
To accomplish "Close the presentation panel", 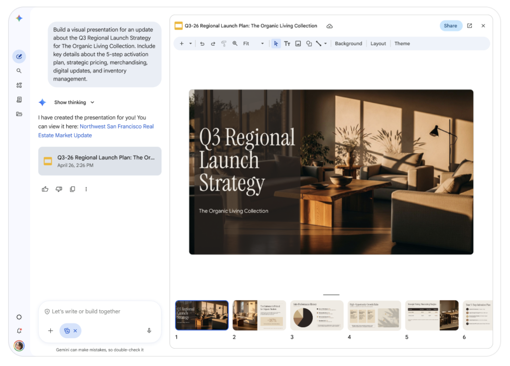I will [483, 26].
